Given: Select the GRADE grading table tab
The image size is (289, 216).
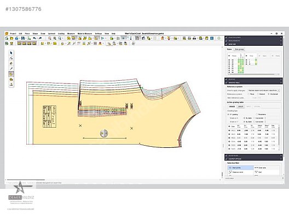Looking at the screenshot, I should click(x=232, y=106).
